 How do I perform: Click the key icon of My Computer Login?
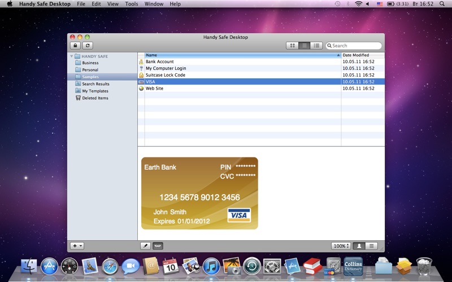[x=141, y=68]
